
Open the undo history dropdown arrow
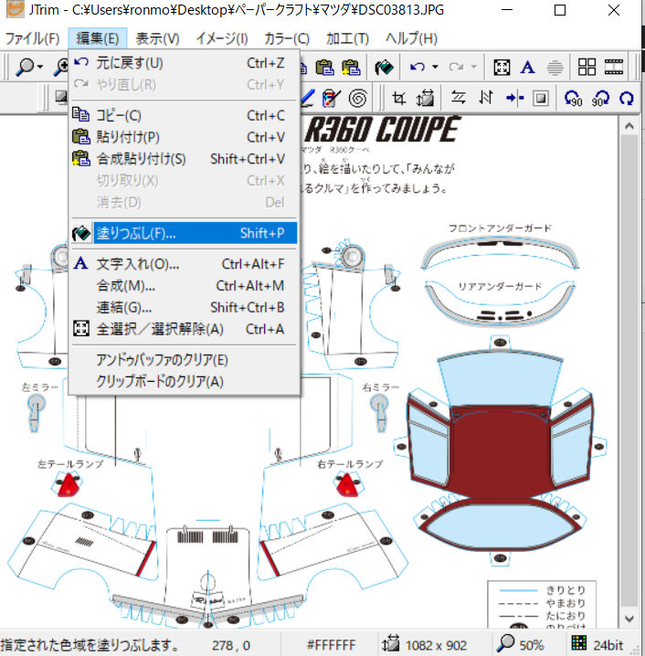(435, 67)
